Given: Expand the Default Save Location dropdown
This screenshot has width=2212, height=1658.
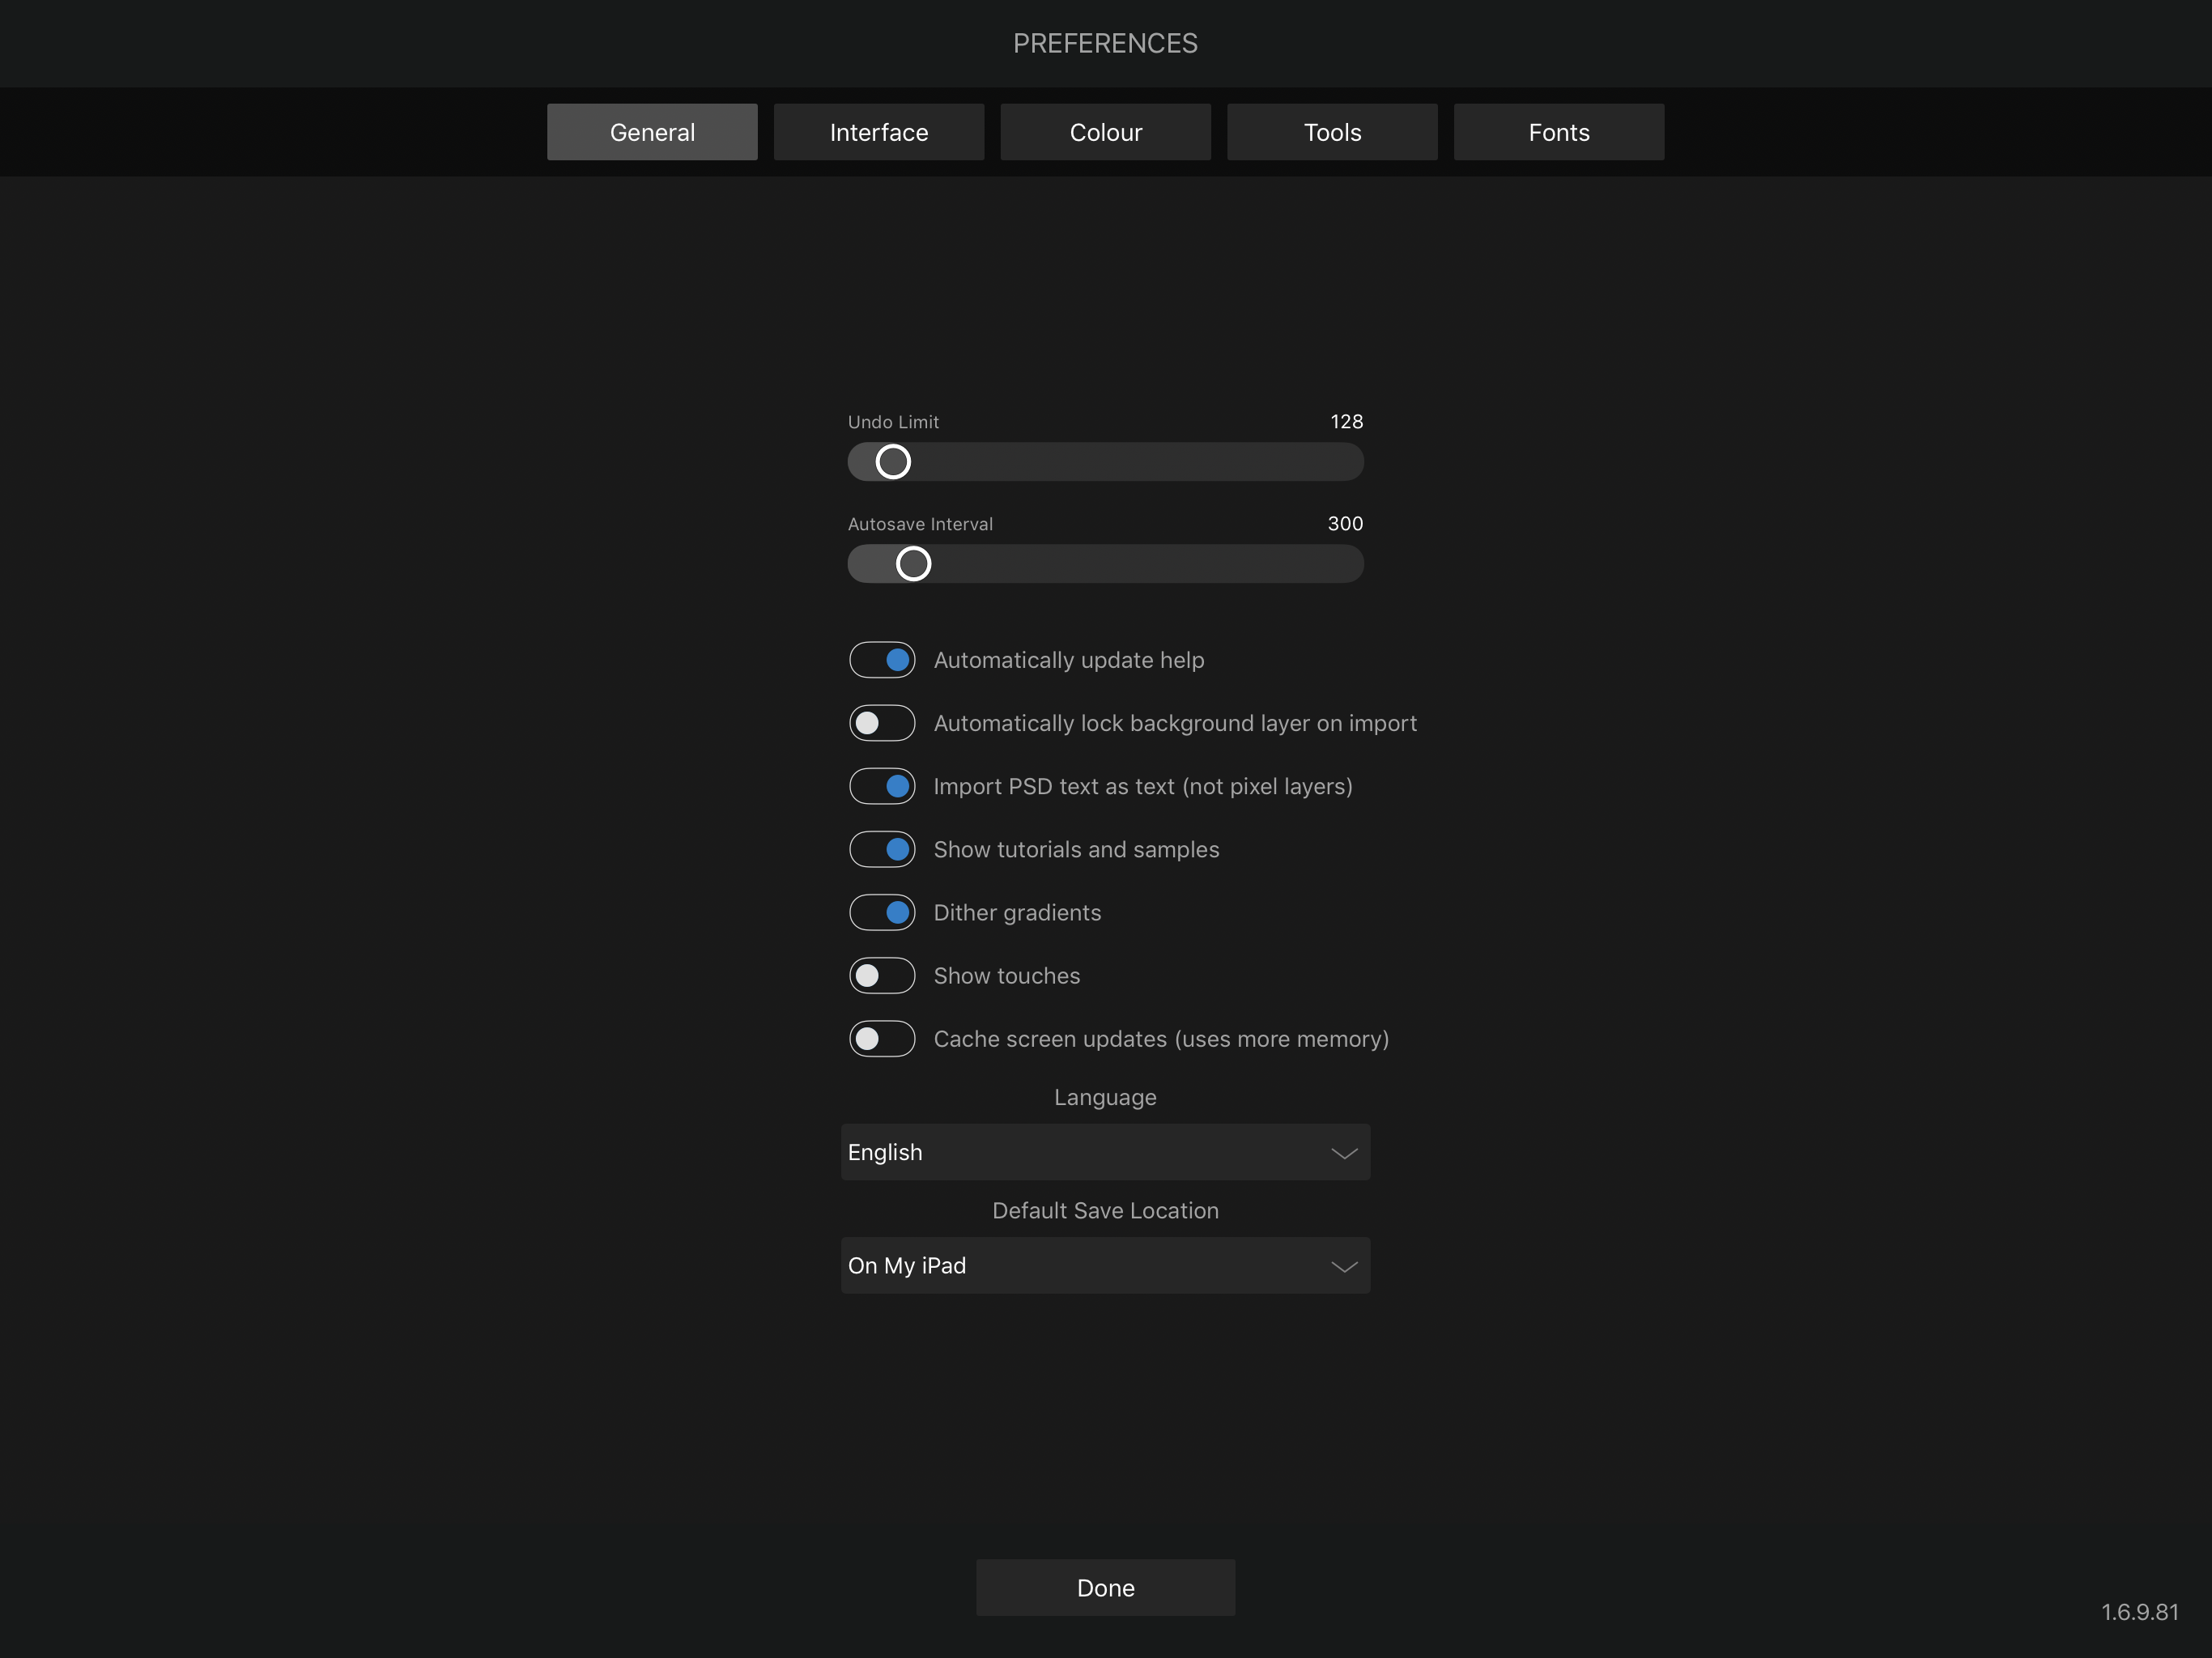Looking at the screenshot, I should (x=1106, y=1265).
